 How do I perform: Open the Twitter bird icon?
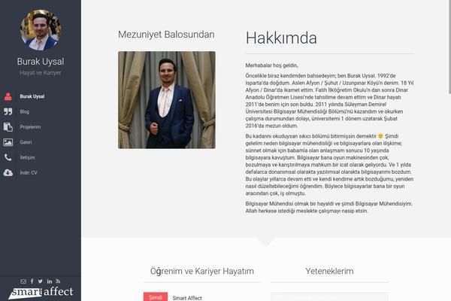(41, 281)
